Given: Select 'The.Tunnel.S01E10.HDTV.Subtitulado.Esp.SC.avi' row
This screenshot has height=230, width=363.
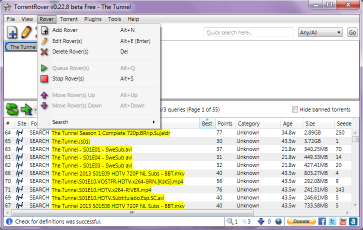Looking at the screenshot, I should point(178,198).
